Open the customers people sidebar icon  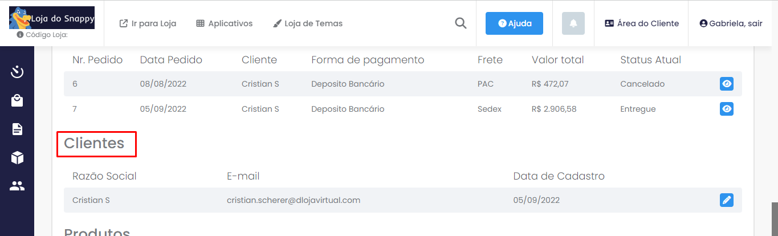[17, 186]
